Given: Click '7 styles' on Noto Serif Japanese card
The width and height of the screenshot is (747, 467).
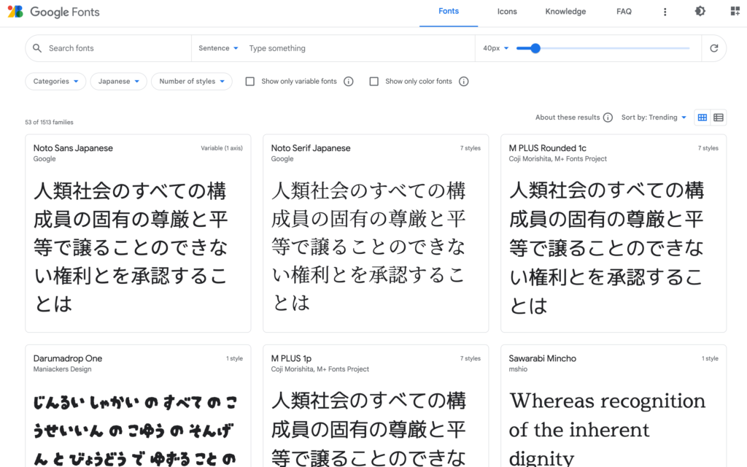Looking at the screenshot, I should tap(471, 148).
